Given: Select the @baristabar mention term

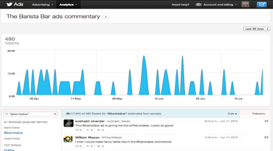Looking at the screenshot, I should [13, 133].
